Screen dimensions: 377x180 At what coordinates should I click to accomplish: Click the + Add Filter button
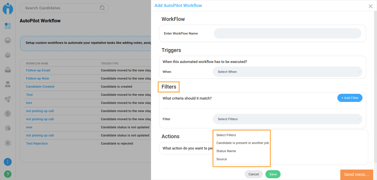pyautogui.click(x=350, y=98)
